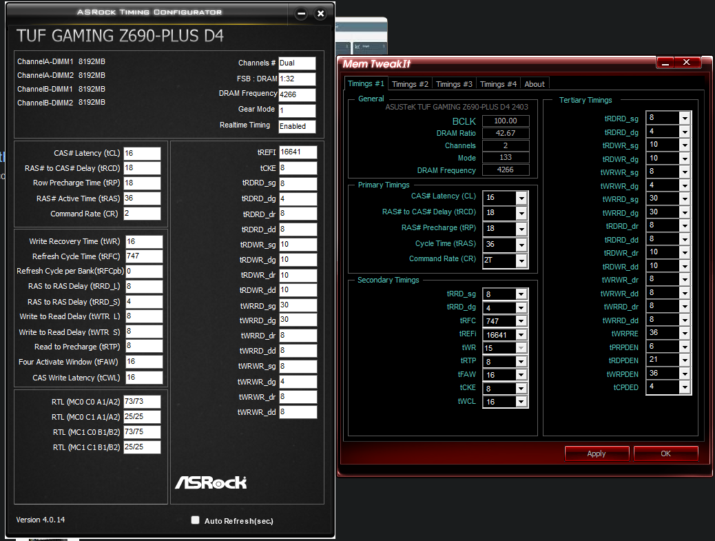The width and height of the screenshot is (715, 541).
Task: Expand the tREFi 16641 dropdown in Mem TweakIt
Action: pos(521,335)
